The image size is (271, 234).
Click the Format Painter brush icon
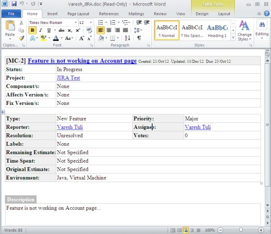[x=21, y=38]
